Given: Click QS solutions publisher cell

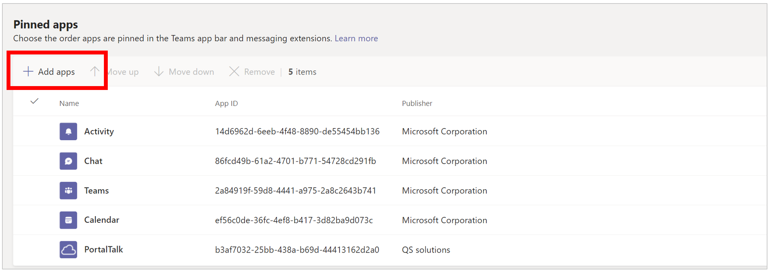Looking at the screenshot, I should pyautogui.click(x=426, y=250).
